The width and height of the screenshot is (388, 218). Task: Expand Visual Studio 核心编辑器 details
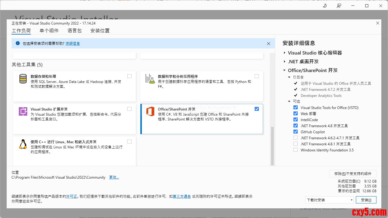[x=285, y=53]
